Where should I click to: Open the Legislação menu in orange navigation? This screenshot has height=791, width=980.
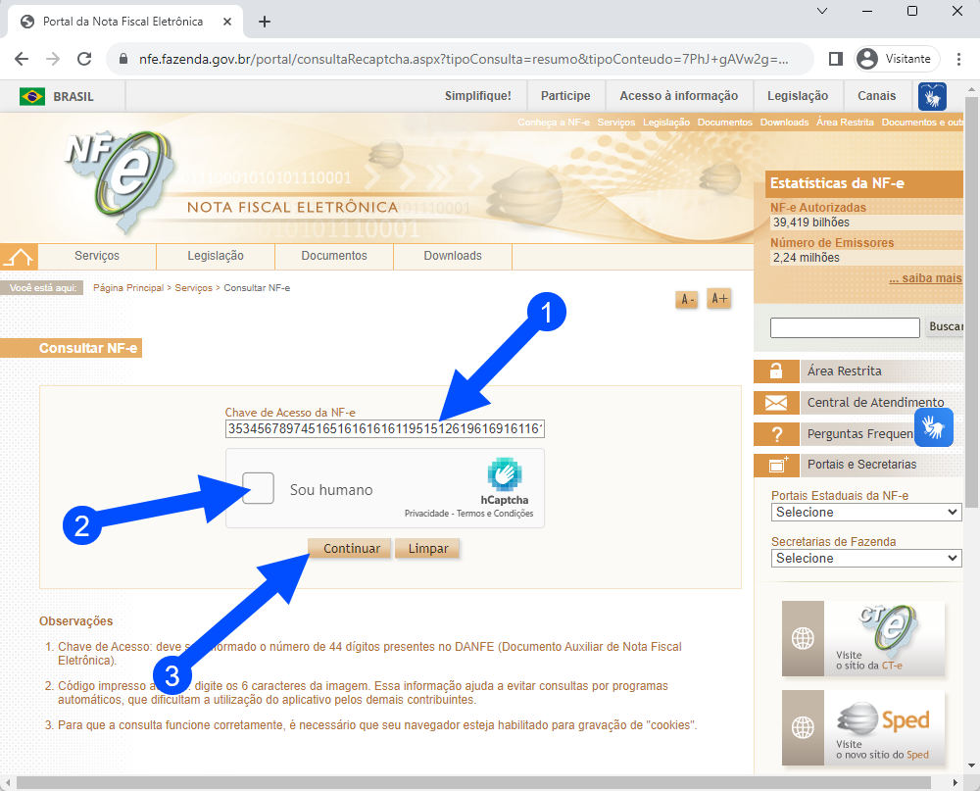point(216,256)
